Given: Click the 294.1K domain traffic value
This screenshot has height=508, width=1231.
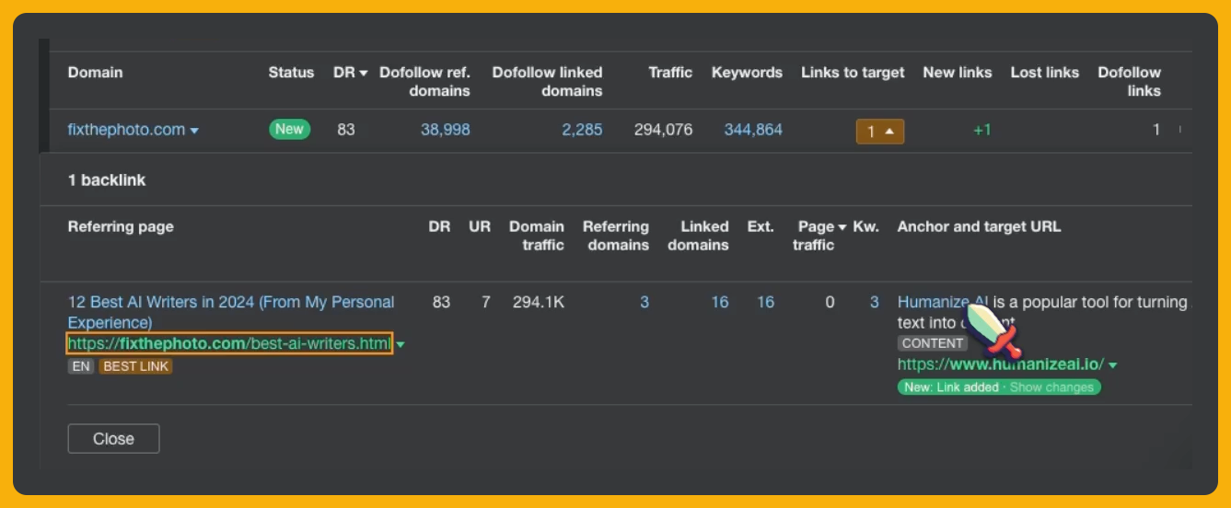Looking at the screenshot, I should pyautogui.click(x=539, y=302).
